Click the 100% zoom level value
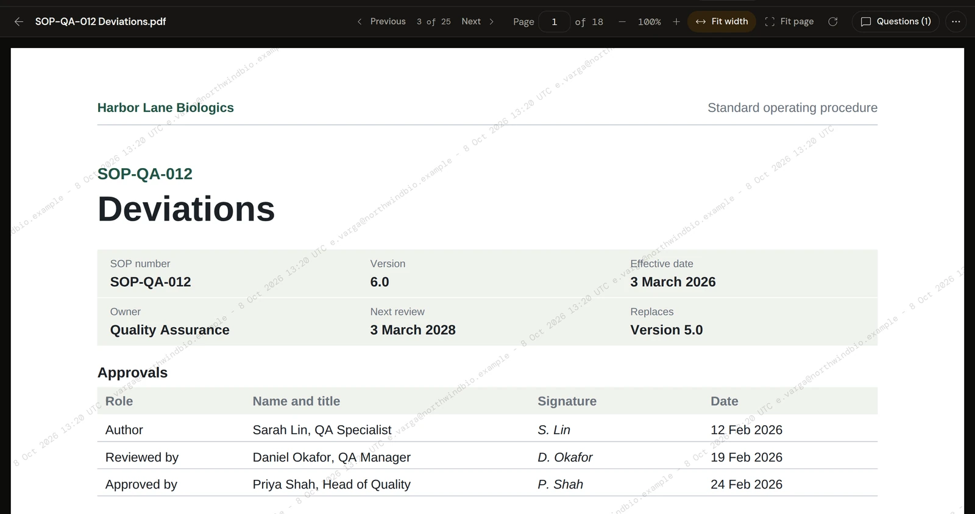This screenshot has height=514, width=975. tap(650, 22)
